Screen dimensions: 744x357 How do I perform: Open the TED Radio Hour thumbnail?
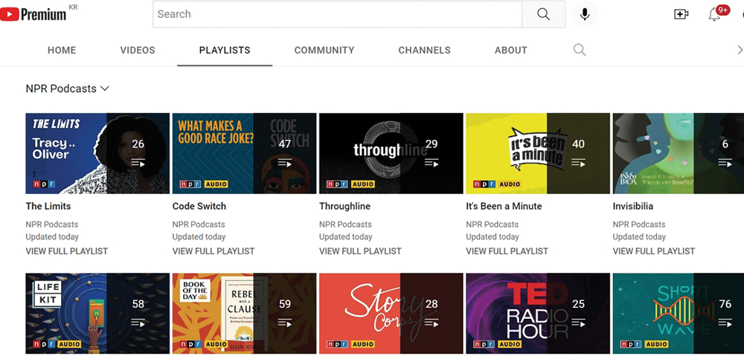(538, 313)
